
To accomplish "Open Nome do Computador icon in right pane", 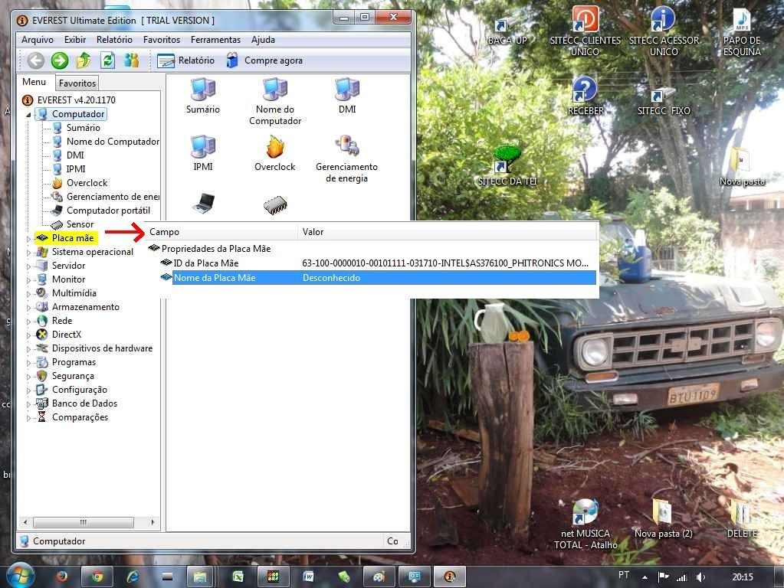I will click(275, 102).
